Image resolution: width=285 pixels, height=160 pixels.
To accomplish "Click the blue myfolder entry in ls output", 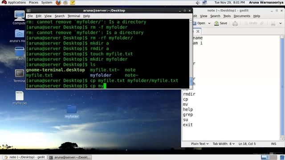I will coord(101,75).
